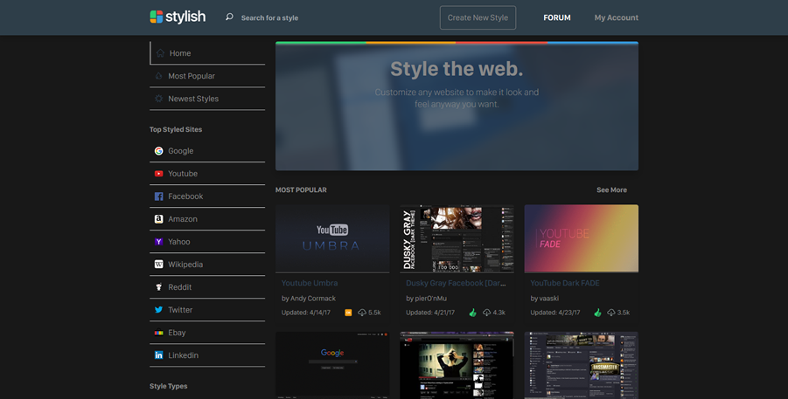The height and width of the screenshot is (399, 788).
Task: Select Amazon in Top Styled Sites
Action: point(207,219)
